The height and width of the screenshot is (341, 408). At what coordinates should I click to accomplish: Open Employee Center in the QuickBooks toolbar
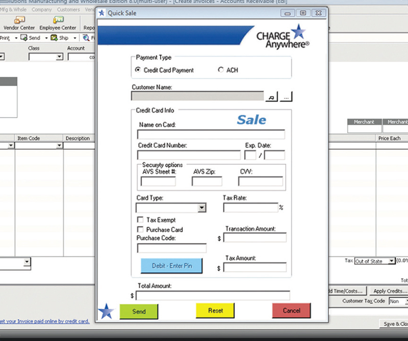pos(58,23)
